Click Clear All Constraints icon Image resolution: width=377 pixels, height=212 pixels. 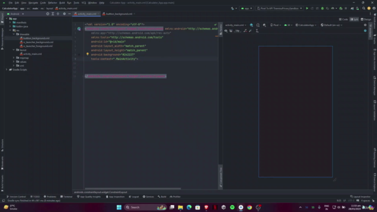(x=245, y=31)
